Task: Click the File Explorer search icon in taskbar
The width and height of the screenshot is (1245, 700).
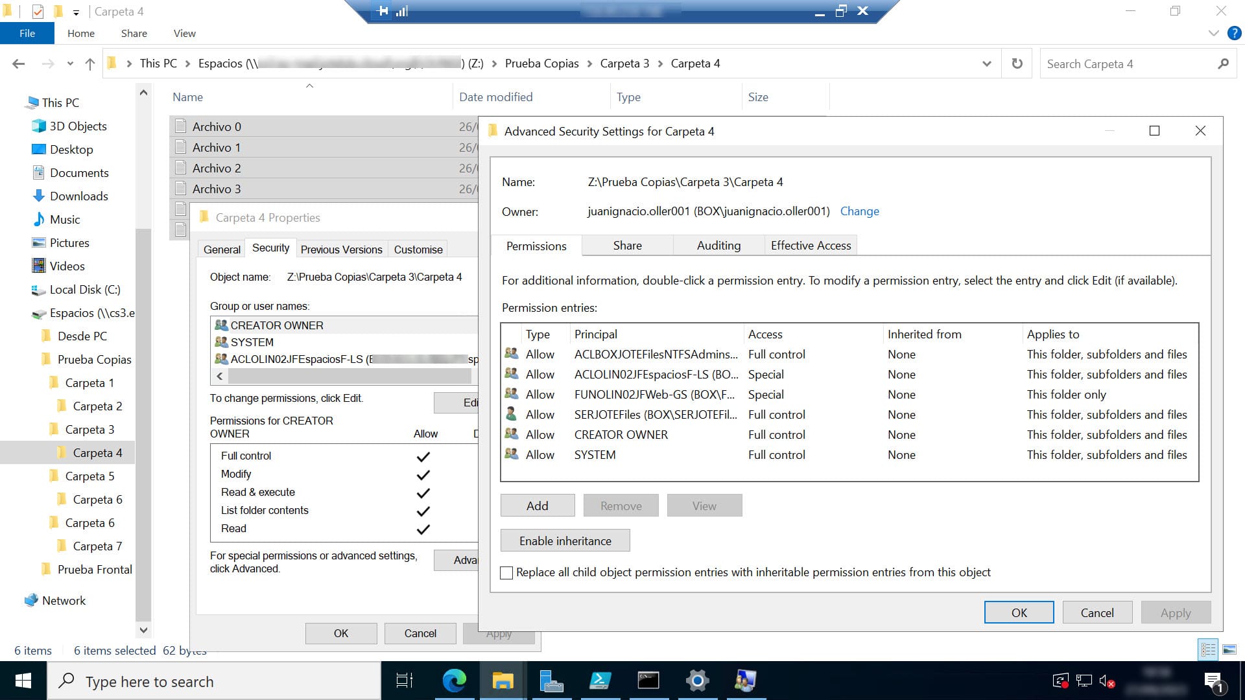Action: tap(503, 681)
